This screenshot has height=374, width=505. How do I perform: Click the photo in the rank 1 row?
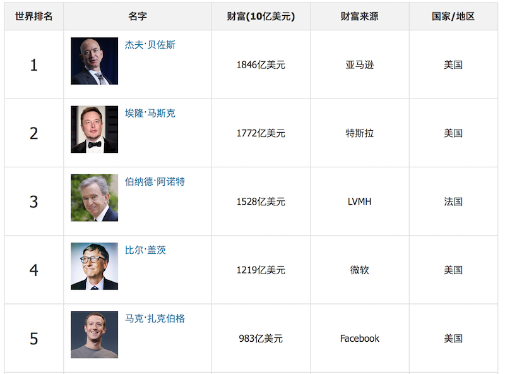94,61
